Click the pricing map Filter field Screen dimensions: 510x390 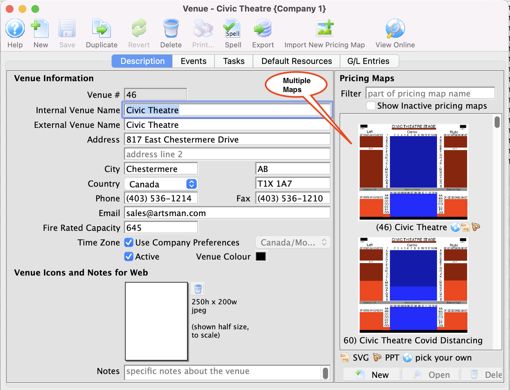click(430, 93)
